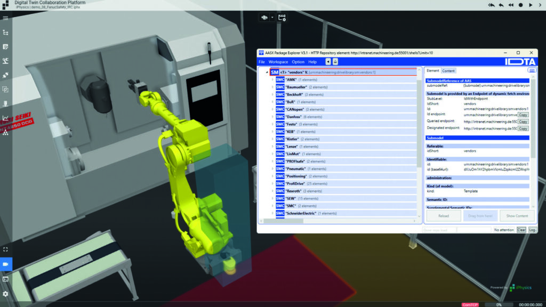Click the record circle playback button
This screenshot has height=307, width=546.
pos(520,5)
